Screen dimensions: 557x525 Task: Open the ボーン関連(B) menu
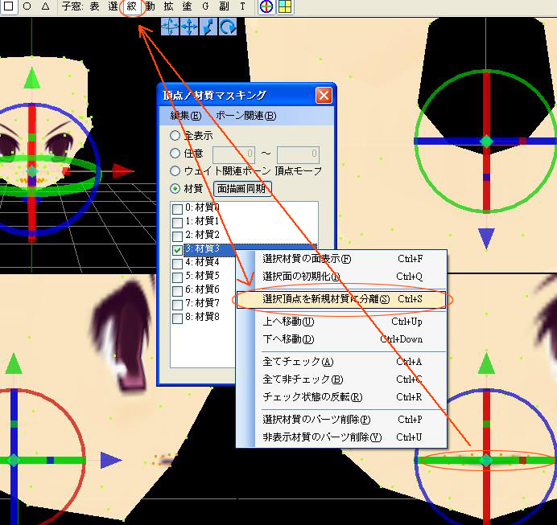coord(245,116)
